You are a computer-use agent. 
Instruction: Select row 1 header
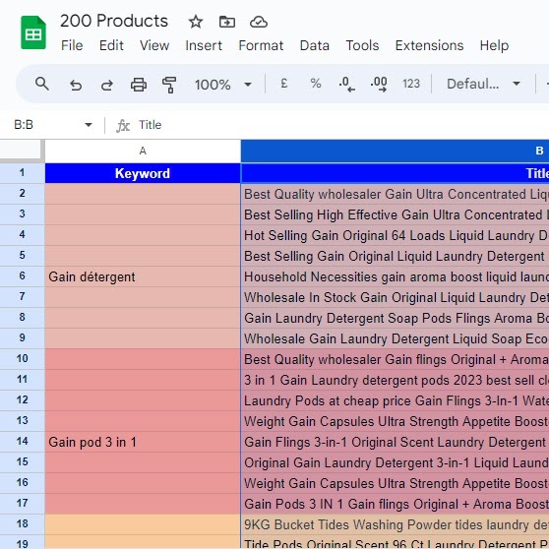pos(22,172)
